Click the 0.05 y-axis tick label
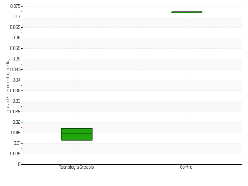 point(16,59)
